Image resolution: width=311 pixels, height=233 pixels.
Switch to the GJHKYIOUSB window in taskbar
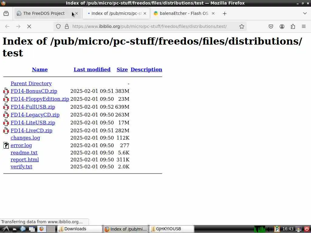click(x=172, y=229)
